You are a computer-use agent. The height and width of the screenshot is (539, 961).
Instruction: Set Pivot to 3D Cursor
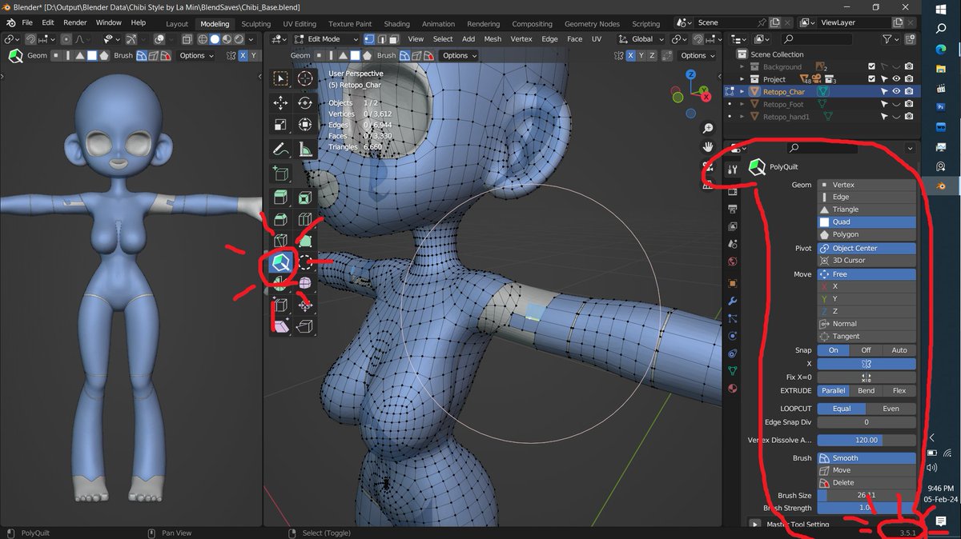[x=867, y=260]
